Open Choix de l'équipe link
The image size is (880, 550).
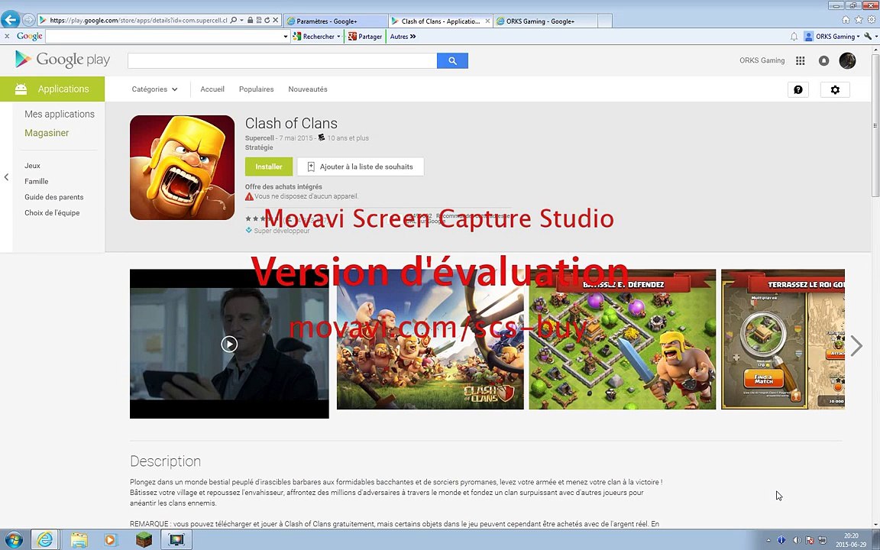(52, 212)
